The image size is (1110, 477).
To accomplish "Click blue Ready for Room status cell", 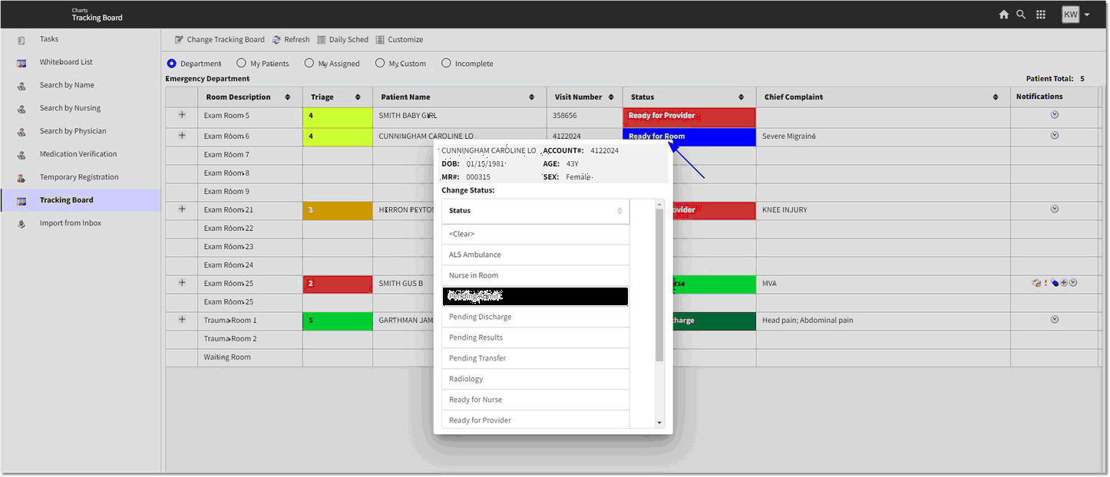I will tap(689, 137).
